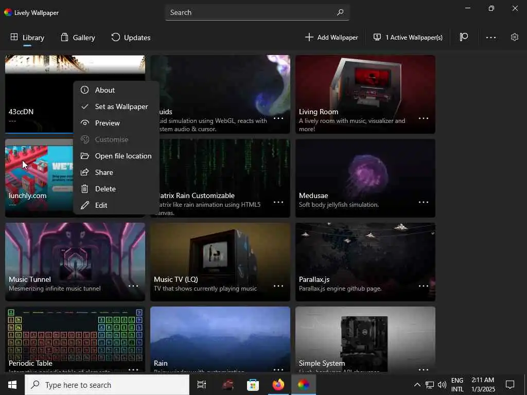Open the settings gear icon

pos(515,37)
